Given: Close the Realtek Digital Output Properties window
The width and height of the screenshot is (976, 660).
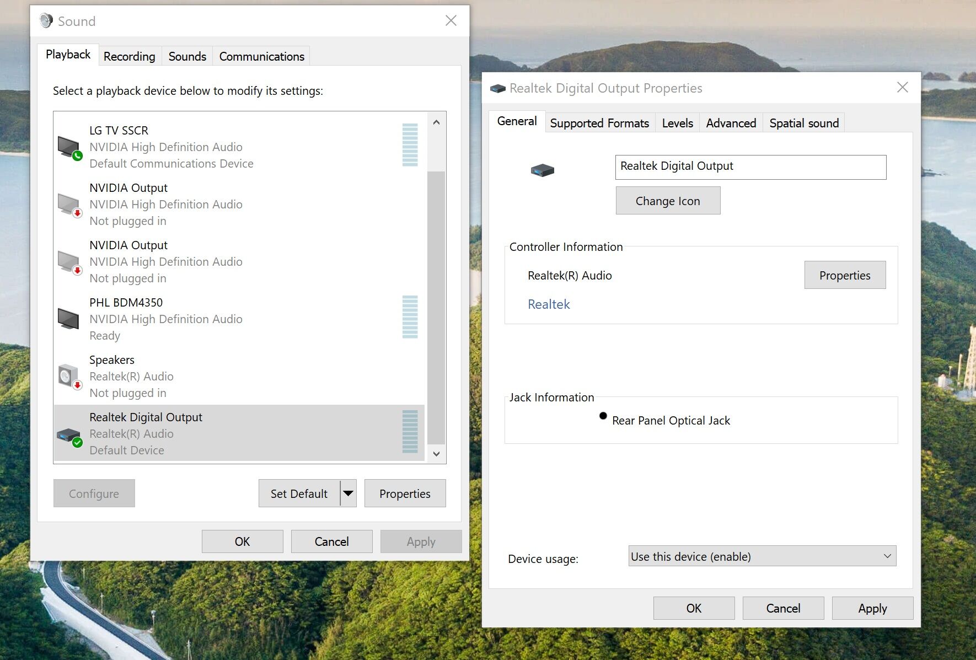Looking at the screenshot, I should pos(903,87).
